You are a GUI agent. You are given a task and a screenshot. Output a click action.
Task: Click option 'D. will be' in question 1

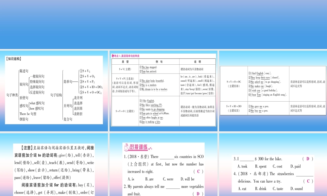coord(187,179)
